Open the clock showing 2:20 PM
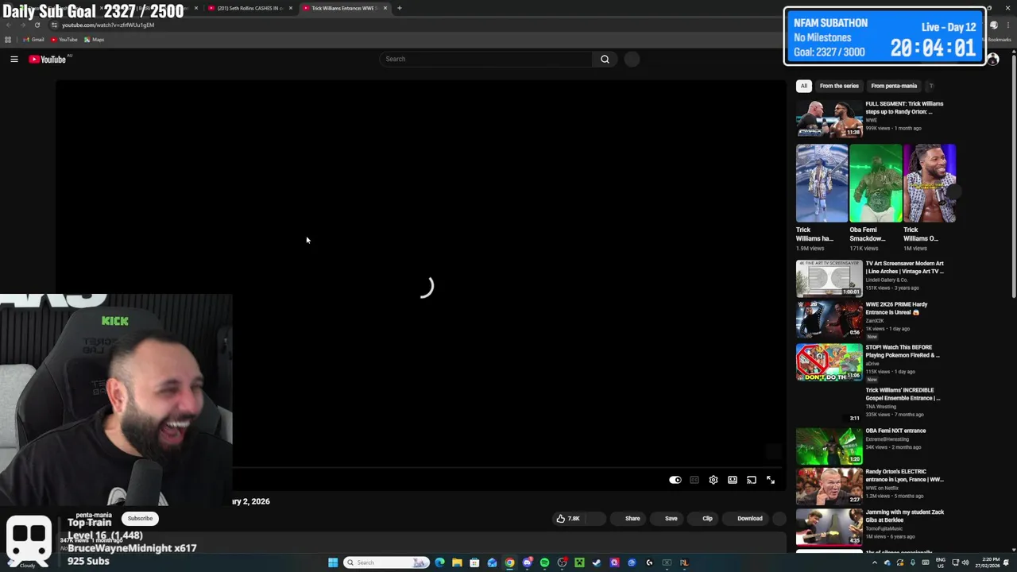The image size is (1017, 572). [987, 562]
